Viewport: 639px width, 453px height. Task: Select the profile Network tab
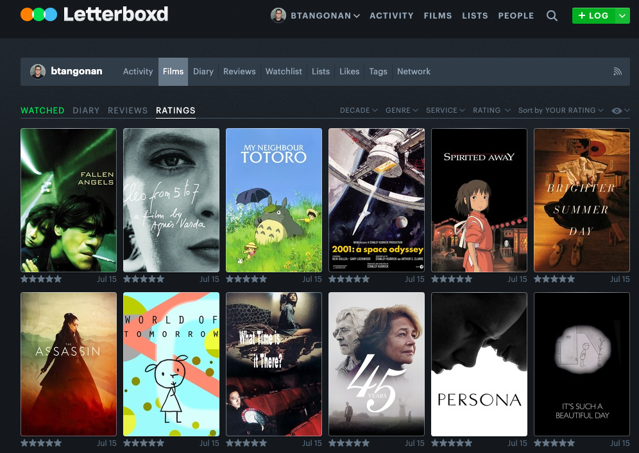pyautogui.click(x=414, y=72)
